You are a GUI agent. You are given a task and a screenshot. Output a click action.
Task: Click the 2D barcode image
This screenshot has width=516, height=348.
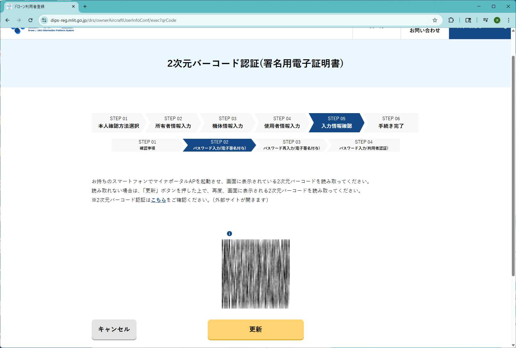coord(256,274)
